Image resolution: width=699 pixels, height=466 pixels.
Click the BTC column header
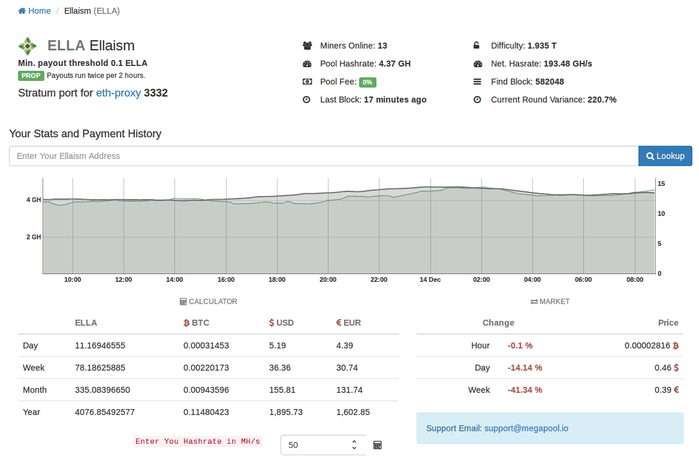(x=196, y=323)
